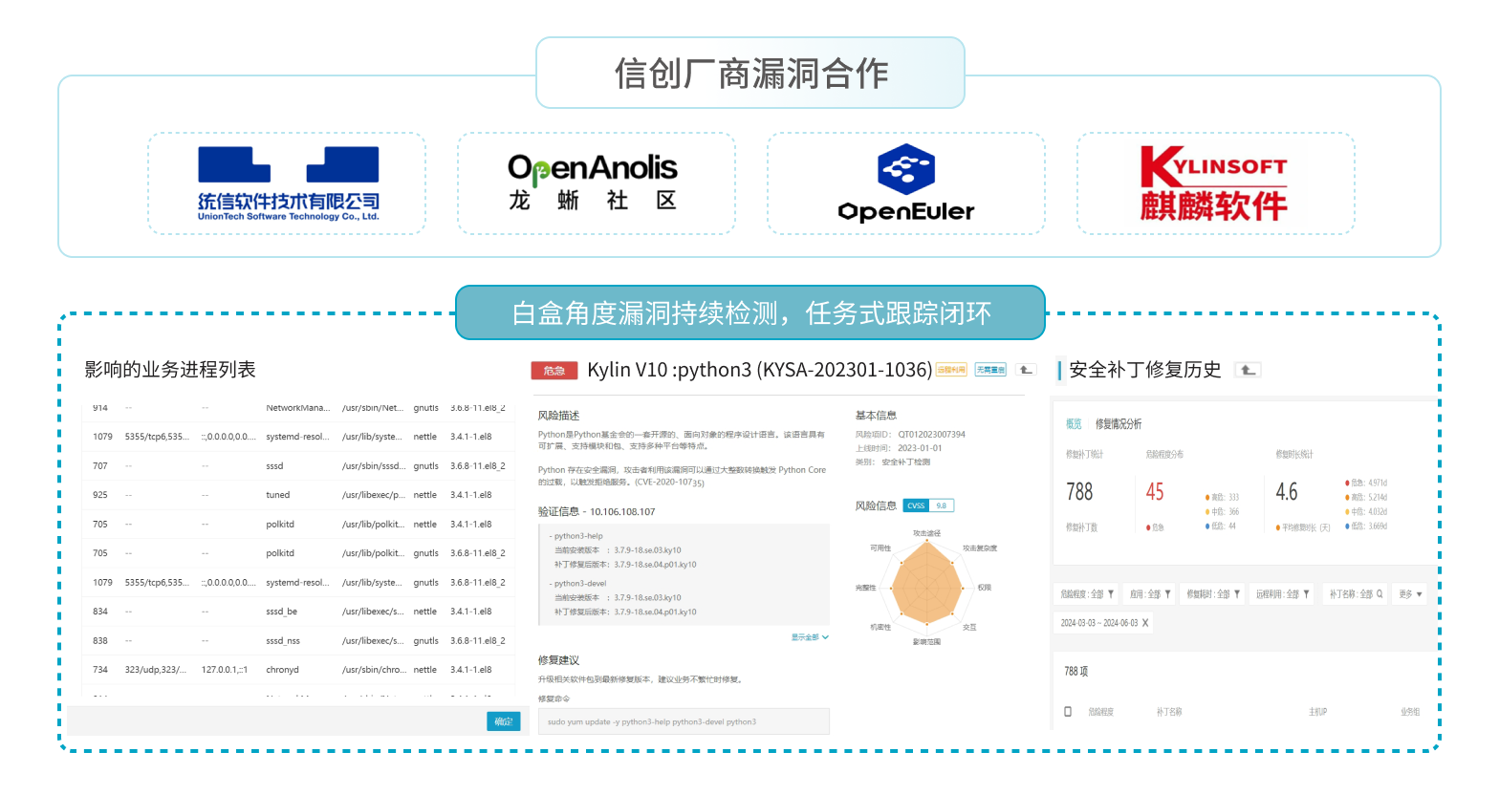Open the 远程利用: 全部 filter
The height and width of the screenshot is (795, 1499).
click(x=1282, y=594)
